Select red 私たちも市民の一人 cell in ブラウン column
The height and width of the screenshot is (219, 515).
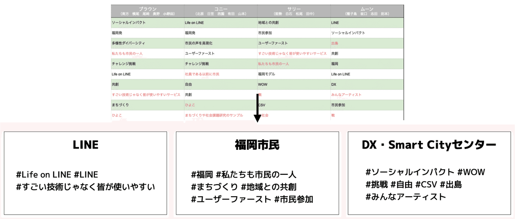(x=147, y=53)
